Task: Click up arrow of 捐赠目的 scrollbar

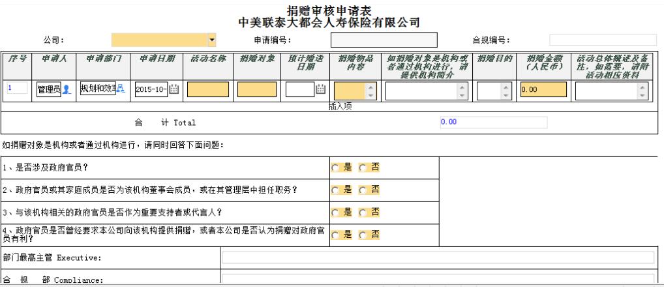Action: click(506, 87)
